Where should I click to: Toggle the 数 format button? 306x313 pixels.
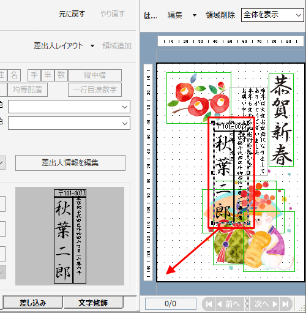(61, 75)
